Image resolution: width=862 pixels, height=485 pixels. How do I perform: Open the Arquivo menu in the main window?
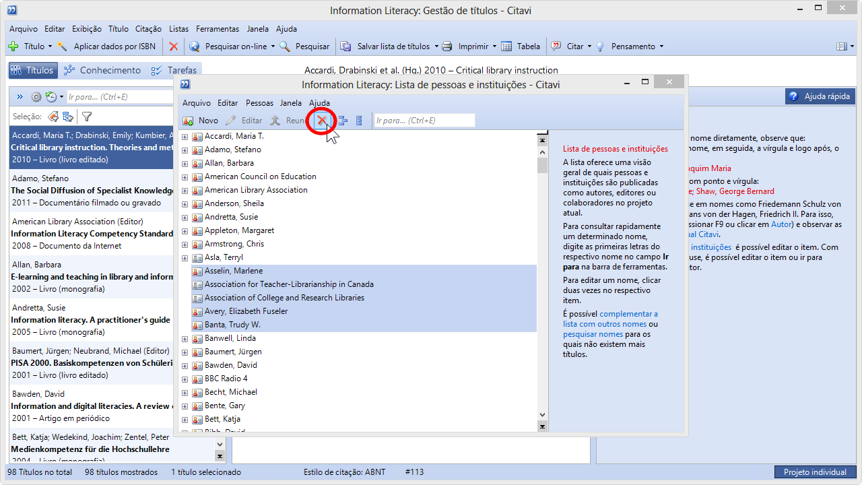(24, 29)
